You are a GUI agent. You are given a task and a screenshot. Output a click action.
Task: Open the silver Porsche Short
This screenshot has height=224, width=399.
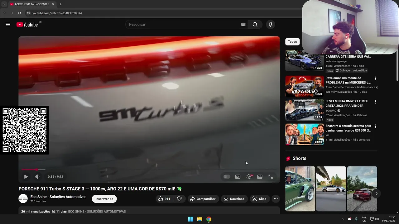coord(331,189)
